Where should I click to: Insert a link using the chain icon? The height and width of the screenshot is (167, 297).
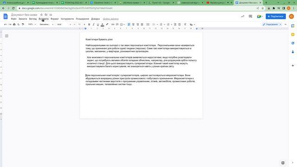pyautogui.click(x=113, y=25)
